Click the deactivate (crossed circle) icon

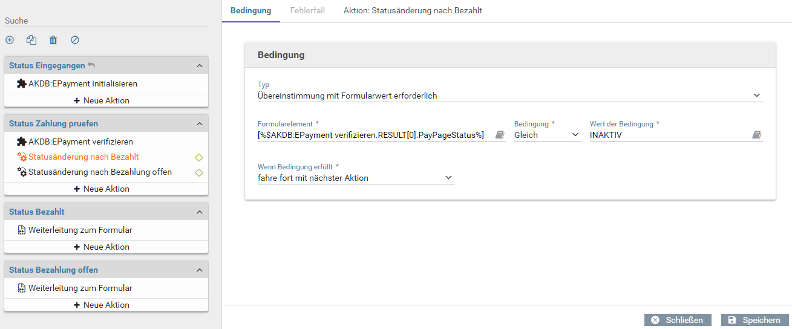pos(75,40)
